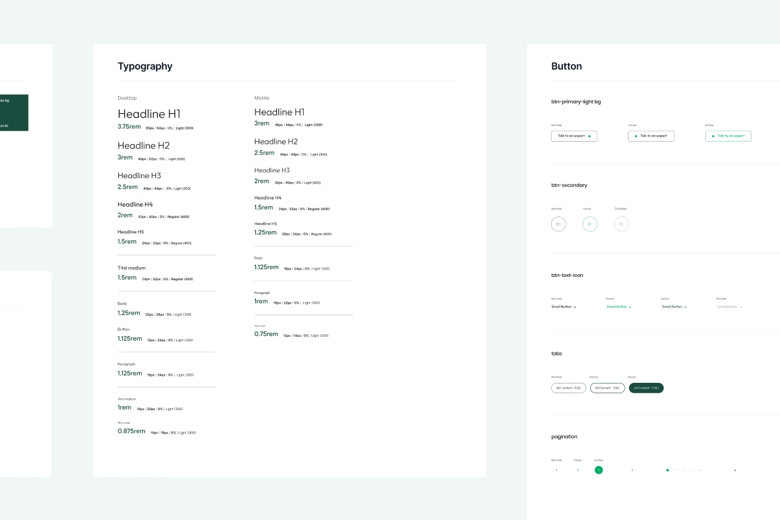Viewport: 780px width, 520px height.
Task: Select the Normal 'All Content (136)' tab
Action: 568,388
